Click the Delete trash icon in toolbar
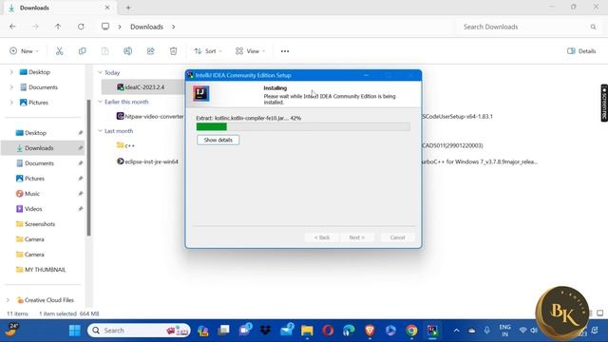The width and height of the screenshot is (608, 342). [x=173, y=51]
